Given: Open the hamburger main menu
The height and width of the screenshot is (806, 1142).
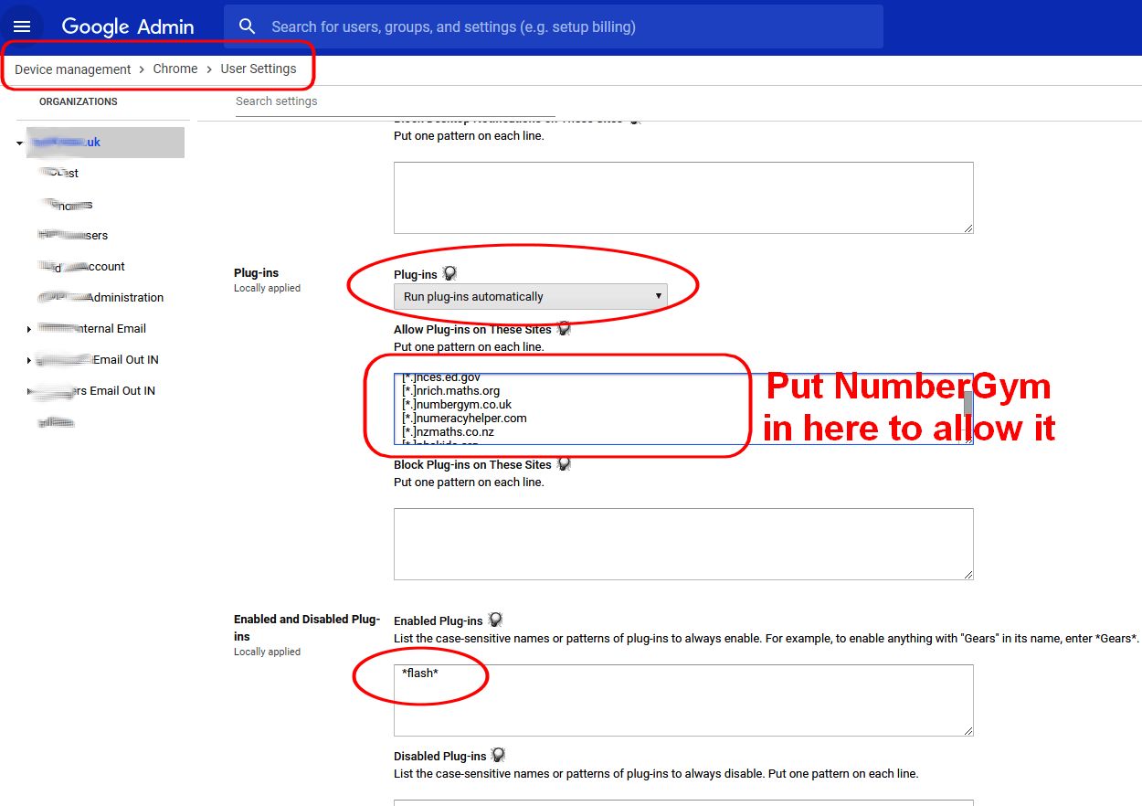Looking at the screenshot, I should click(22, 27).
